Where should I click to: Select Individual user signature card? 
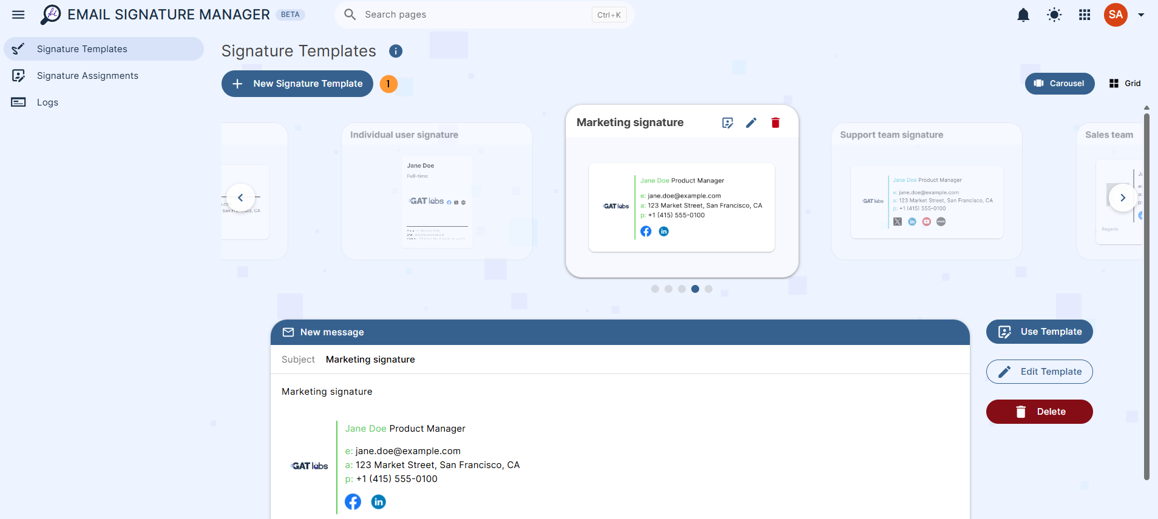437,192
